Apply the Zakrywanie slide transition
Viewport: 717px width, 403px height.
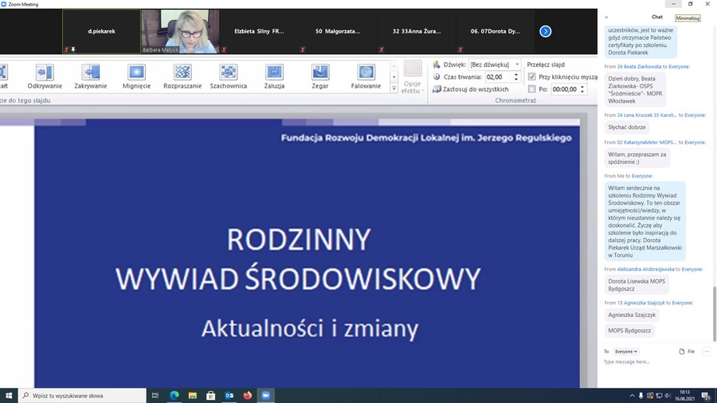(91, 76)
